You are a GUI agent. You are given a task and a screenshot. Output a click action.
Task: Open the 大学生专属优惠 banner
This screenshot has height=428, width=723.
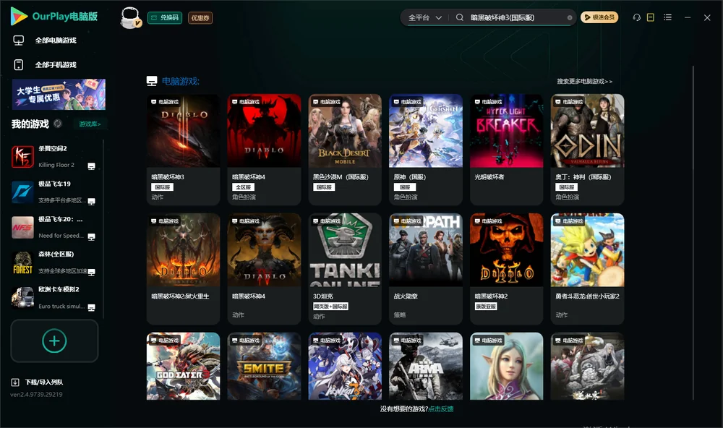click(x=59, y=95)
